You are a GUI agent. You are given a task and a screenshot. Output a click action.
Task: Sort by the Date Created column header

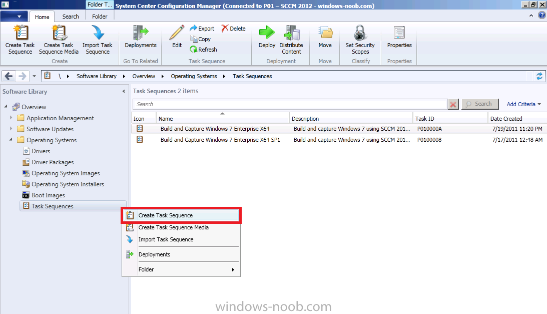(x=517, y=118)
